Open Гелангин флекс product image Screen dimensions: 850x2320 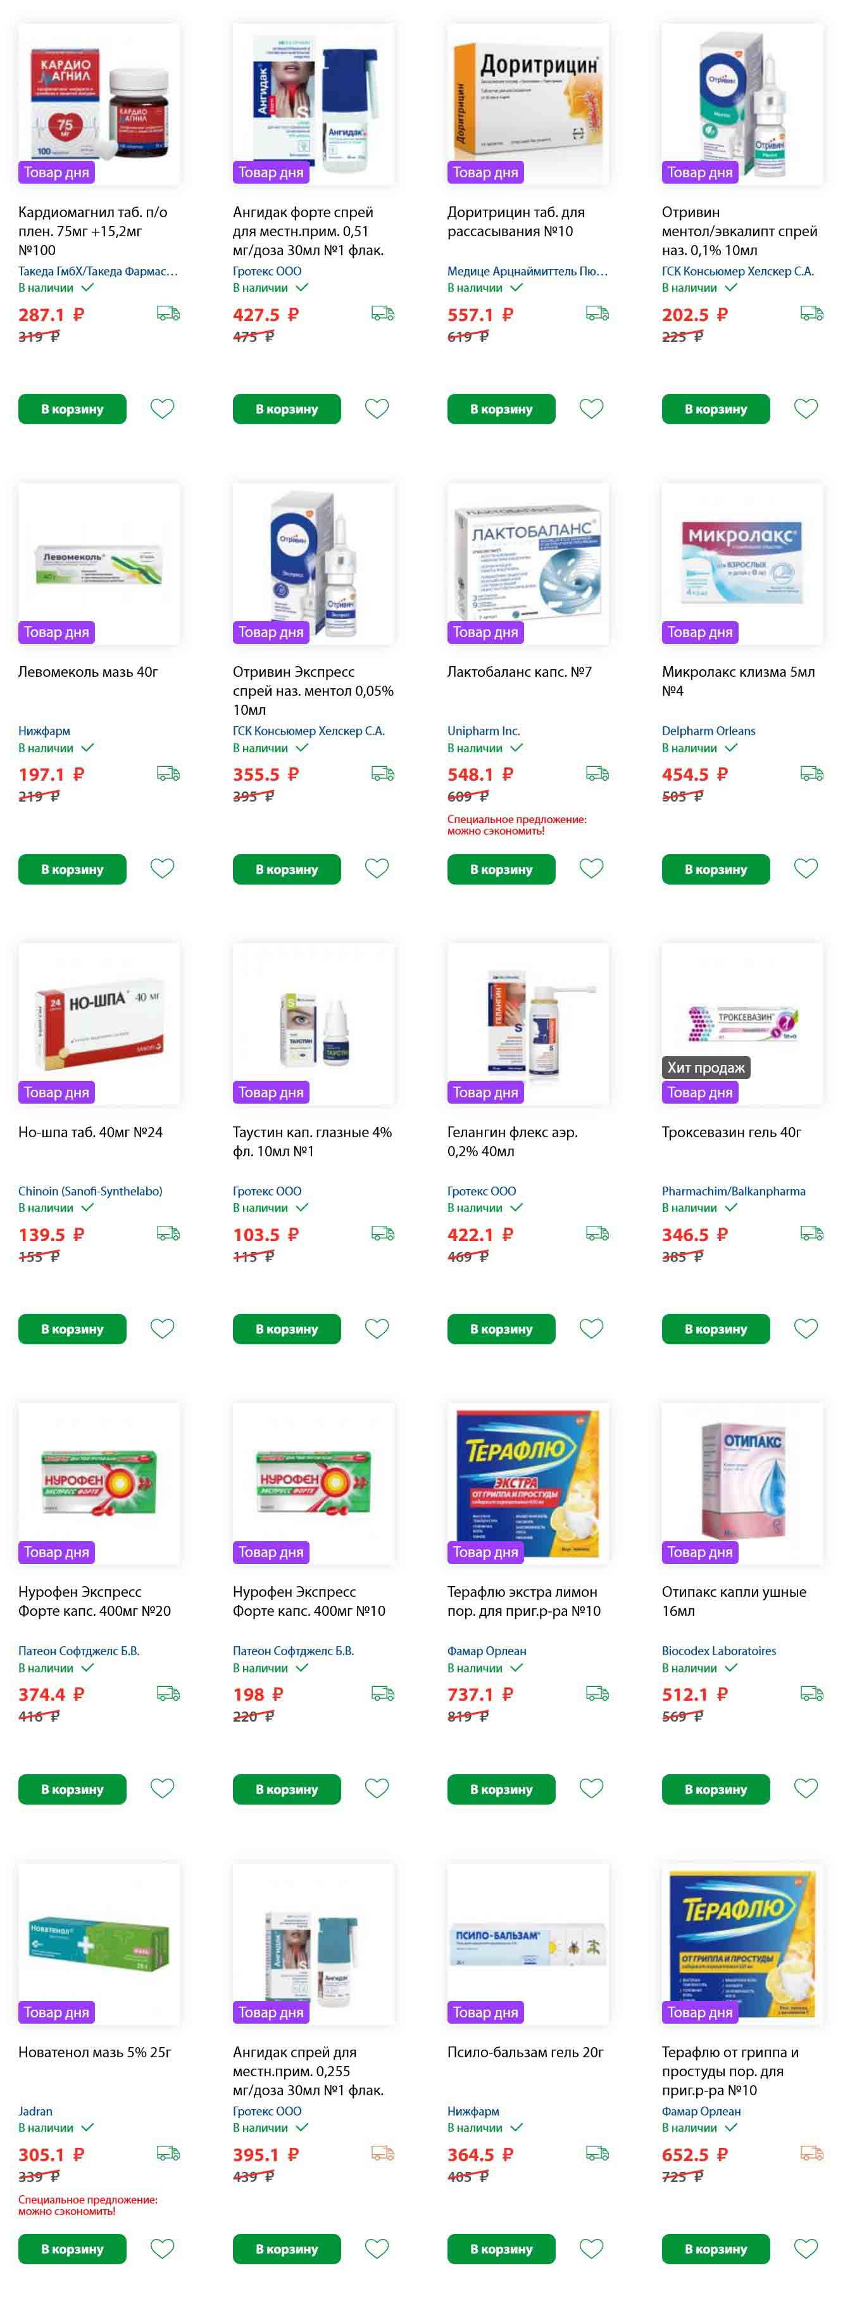[x=528, y=1024]
